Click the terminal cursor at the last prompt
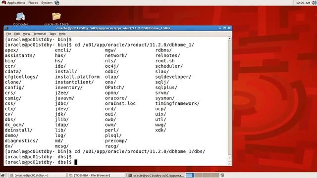The width and height of the screenshot is (317, 178). click(76, 162)
